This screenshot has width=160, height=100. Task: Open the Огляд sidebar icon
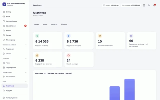pyautogui.click(x=4, y=12)
